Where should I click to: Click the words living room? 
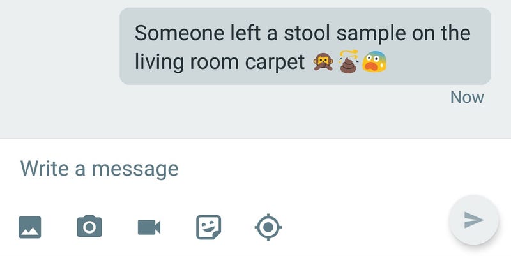pyautogui.click(x=187, y=62)
